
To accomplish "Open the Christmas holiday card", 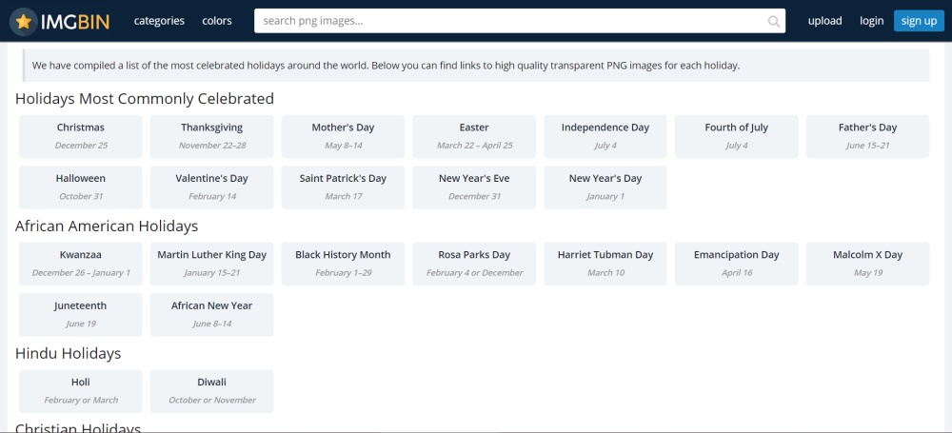I will (81, 137).
